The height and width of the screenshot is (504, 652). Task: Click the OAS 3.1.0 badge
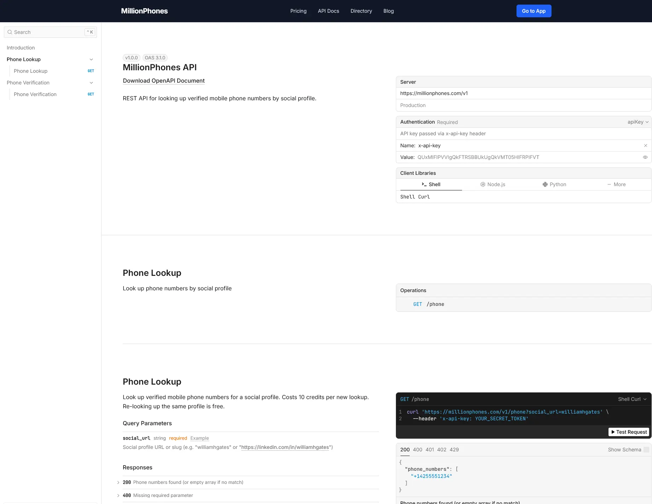(x=155, y=58)
